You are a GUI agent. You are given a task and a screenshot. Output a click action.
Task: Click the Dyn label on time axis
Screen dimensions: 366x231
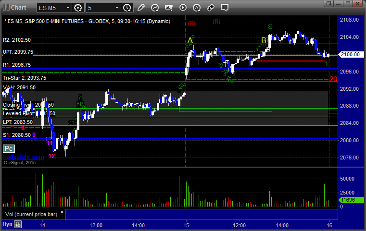7,224
